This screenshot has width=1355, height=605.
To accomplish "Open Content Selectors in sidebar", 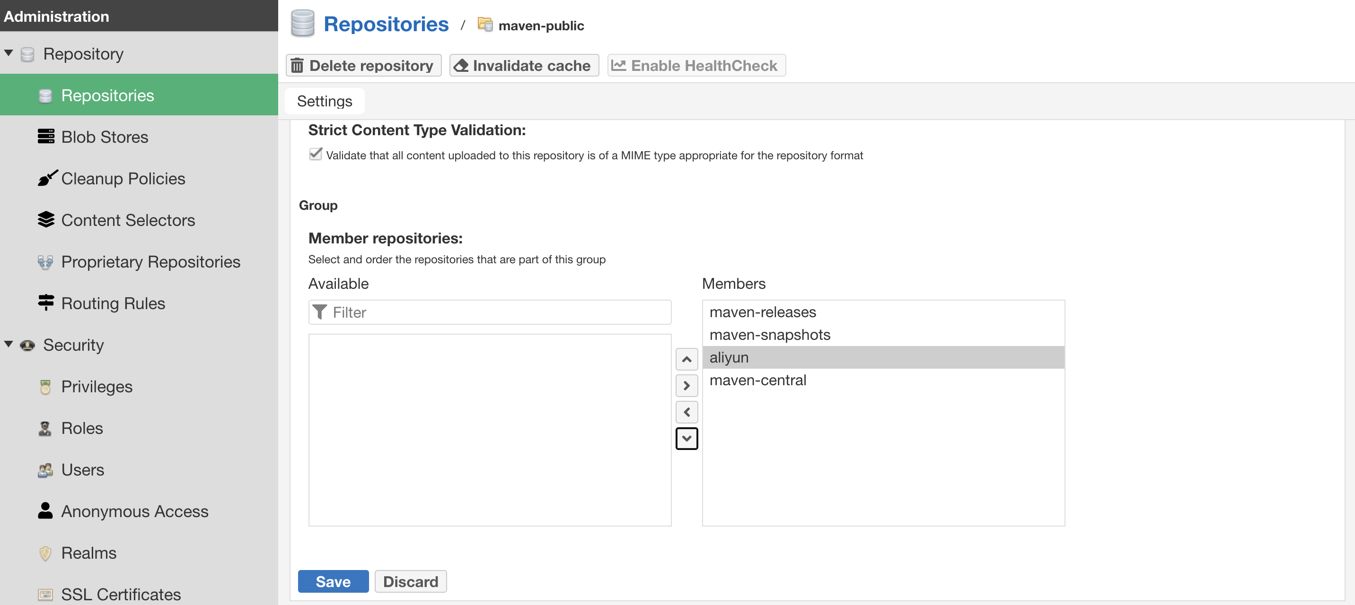I will (x=128, y=220).
